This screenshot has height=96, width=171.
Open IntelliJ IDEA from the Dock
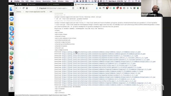tap(11, 67)
